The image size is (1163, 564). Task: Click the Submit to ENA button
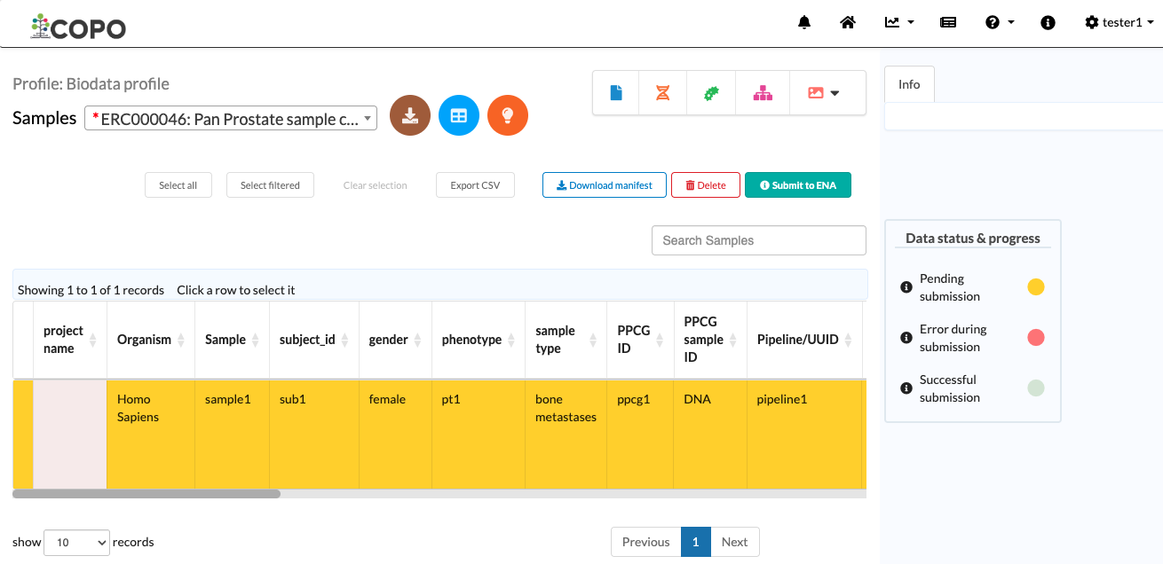798,184
